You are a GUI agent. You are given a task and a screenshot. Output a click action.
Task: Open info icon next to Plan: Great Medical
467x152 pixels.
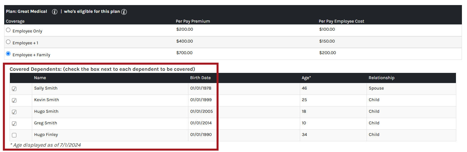55,12
